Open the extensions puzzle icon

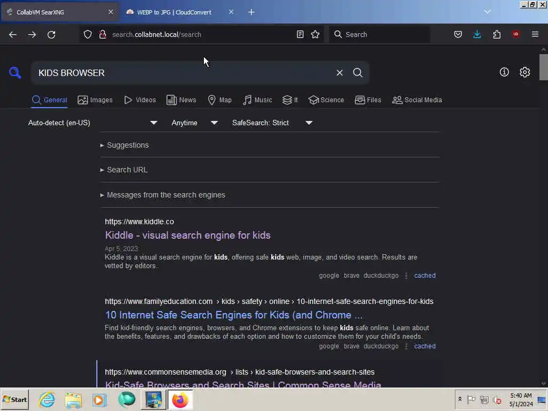pyautogui.click(x=497, y=34)
